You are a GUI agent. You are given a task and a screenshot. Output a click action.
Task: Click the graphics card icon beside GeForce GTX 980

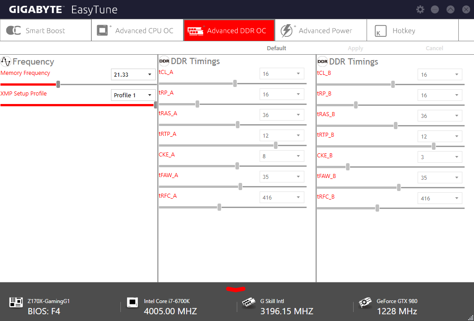tap(365, 303)
